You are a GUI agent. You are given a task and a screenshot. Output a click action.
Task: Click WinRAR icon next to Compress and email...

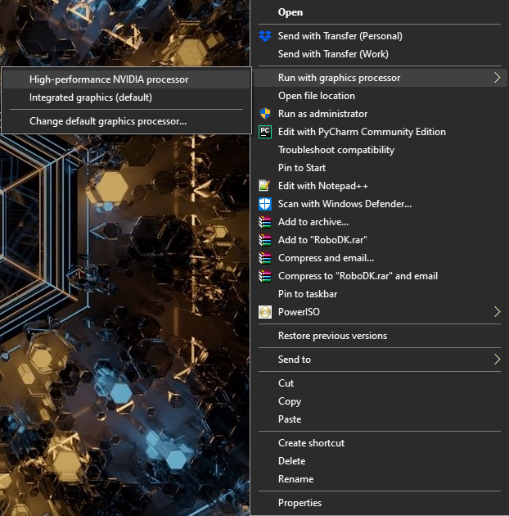pyautogui.click(x=264, y=258)
